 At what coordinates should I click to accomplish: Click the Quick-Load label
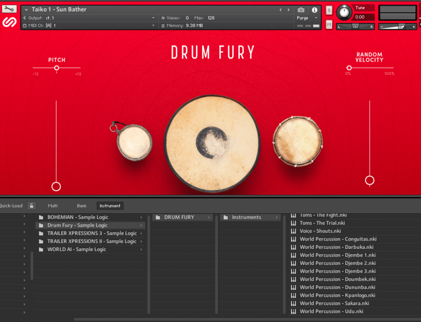[x=11, y=206]
